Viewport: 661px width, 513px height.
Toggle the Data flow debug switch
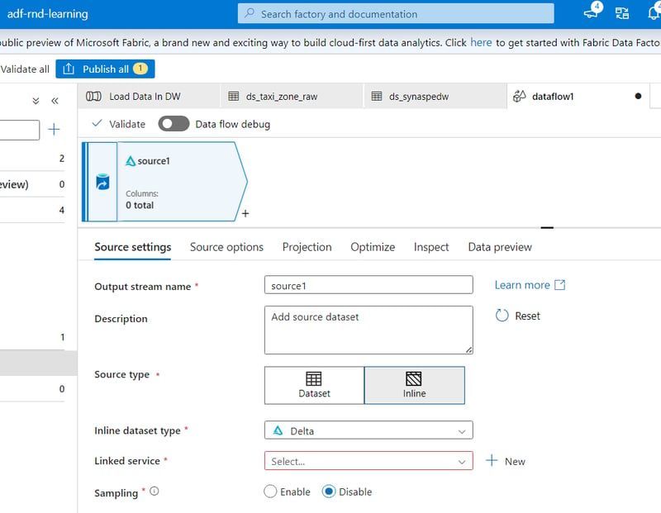click(174, 124)
